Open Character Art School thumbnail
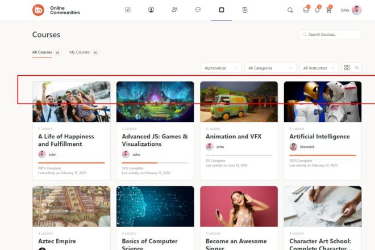This screenshot has width=375, height=250. (323, 206)
